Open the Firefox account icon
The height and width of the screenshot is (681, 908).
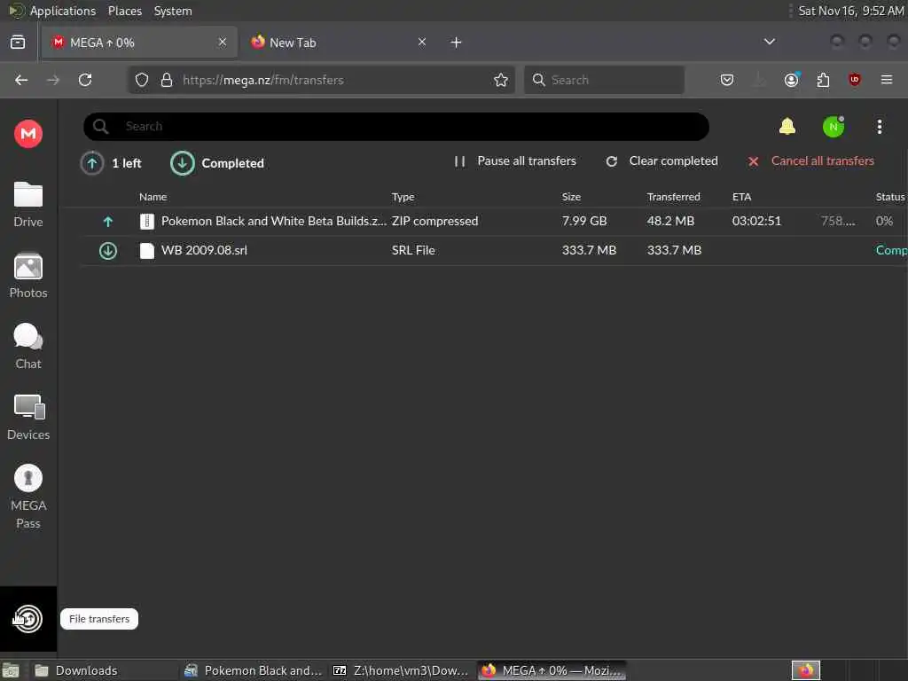(792, 80)
